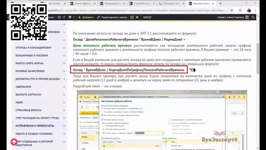This screenshot has height=150, width=266.
Task: Open the Chrome profile avatar
Action: pos(249,10)
